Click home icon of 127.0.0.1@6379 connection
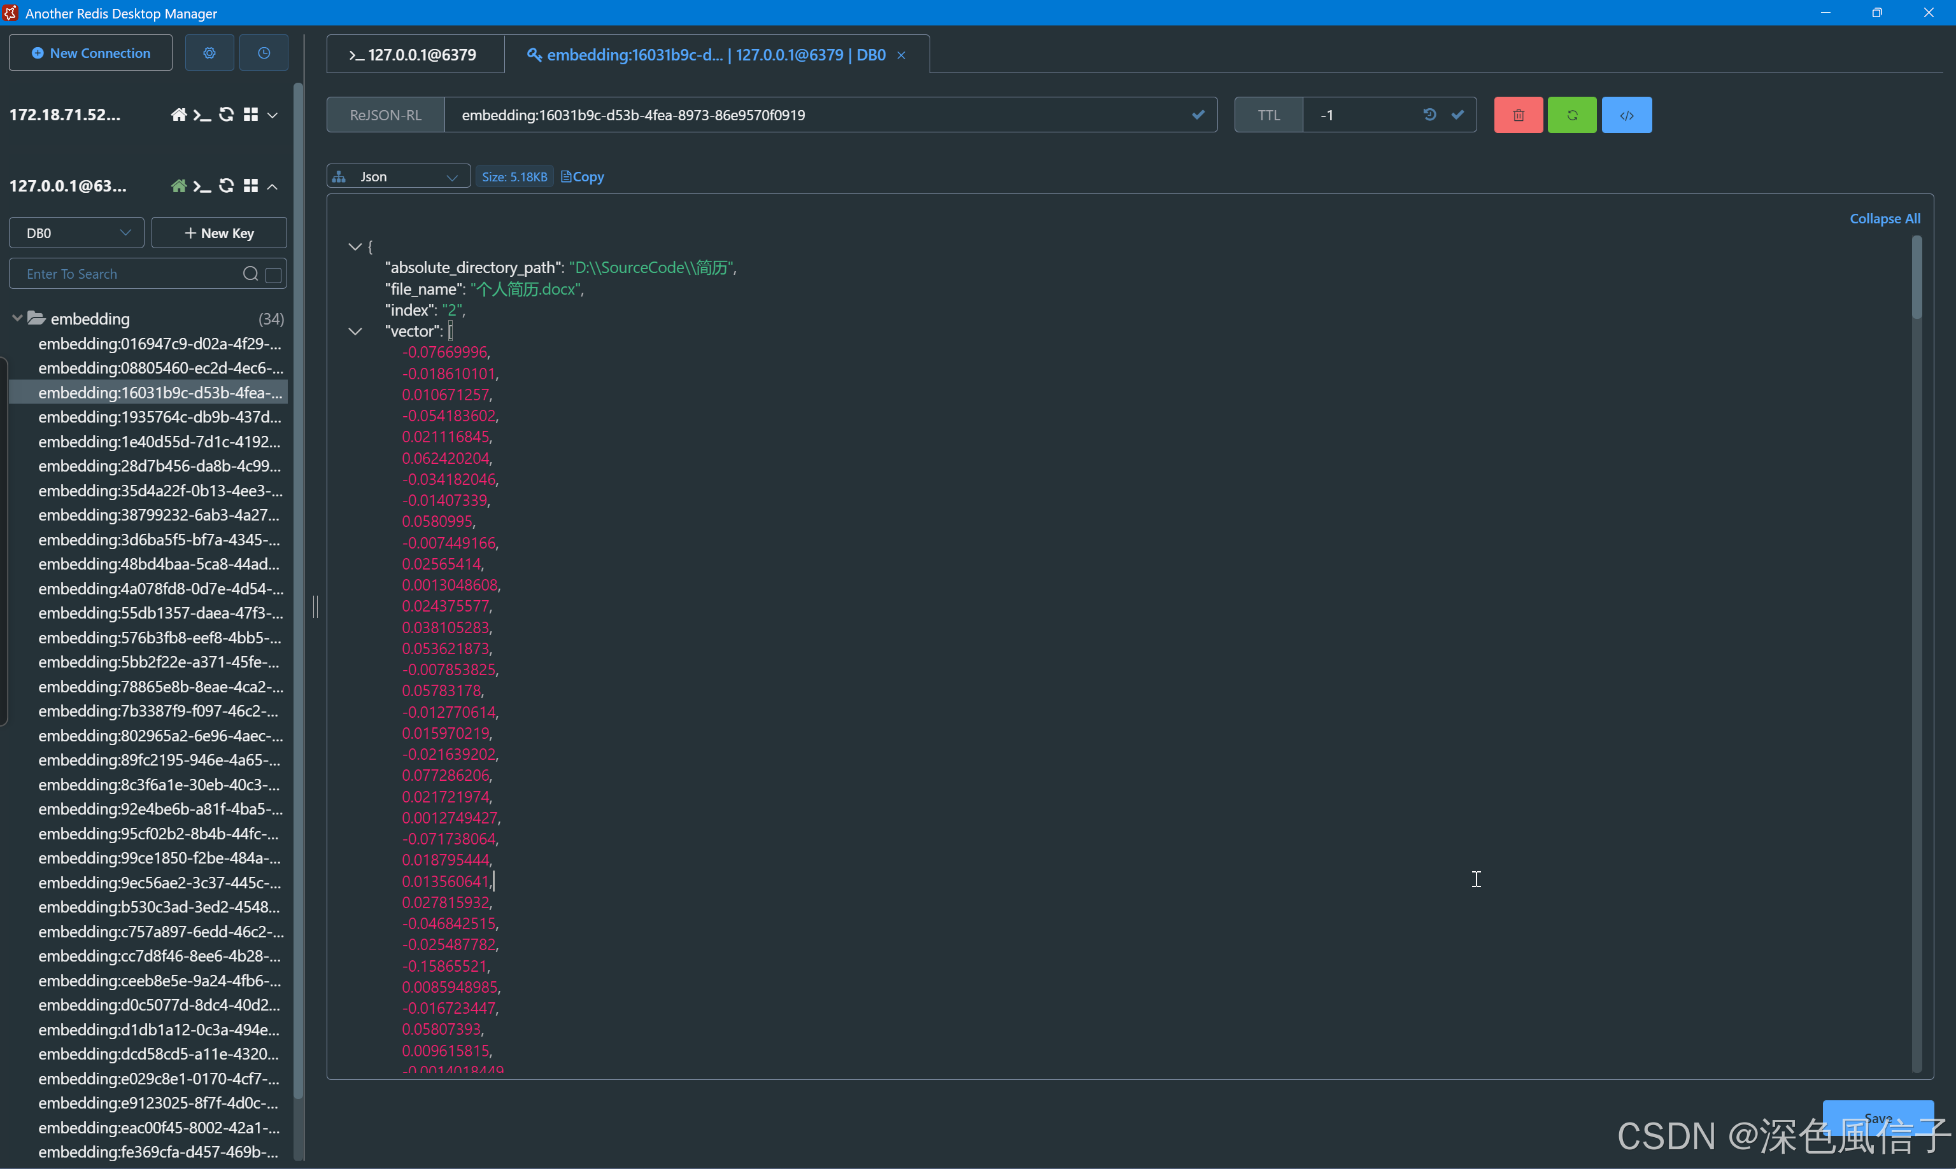 [179, 186]
